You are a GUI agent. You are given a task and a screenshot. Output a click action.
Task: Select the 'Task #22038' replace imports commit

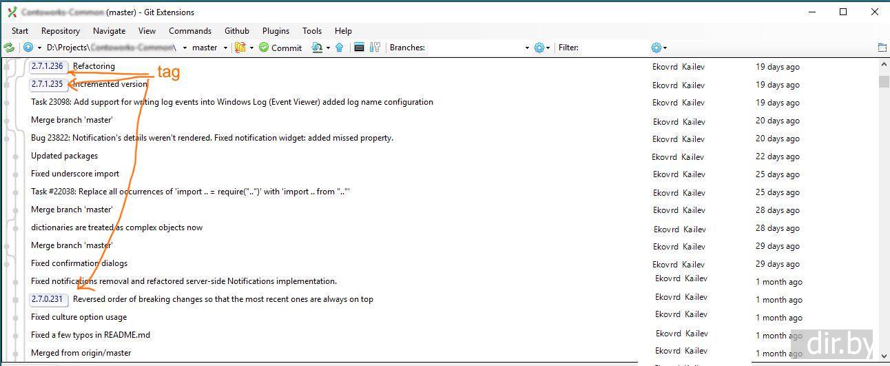point(191,192)
